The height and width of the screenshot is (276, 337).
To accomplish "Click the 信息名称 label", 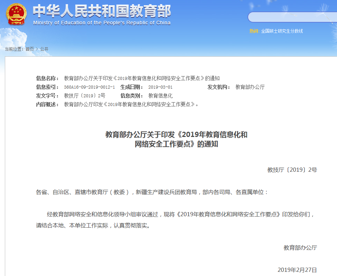I will [47, 78].
